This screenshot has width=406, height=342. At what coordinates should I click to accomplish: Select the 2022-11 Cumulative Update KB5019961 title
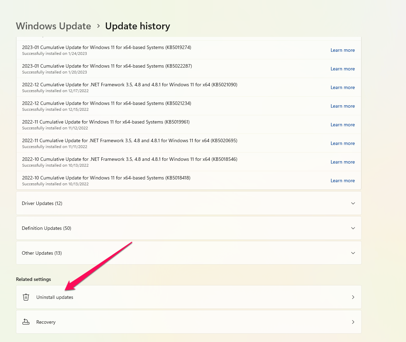coord(106,122)
